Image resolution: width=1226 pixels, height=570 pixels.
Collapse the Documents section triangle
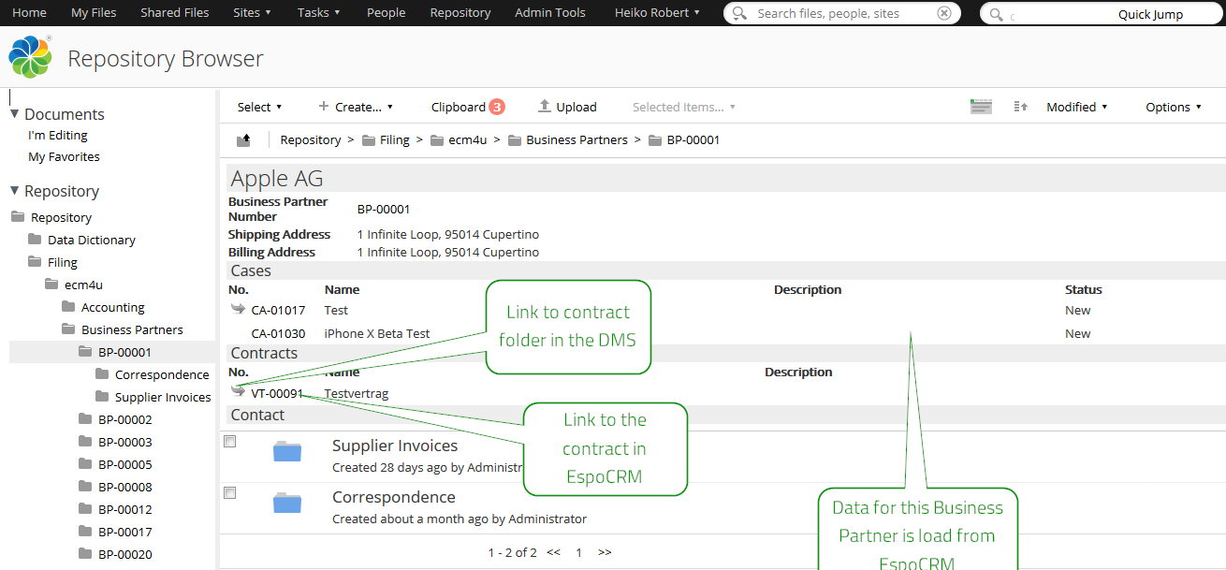click(x=15, y=114)
